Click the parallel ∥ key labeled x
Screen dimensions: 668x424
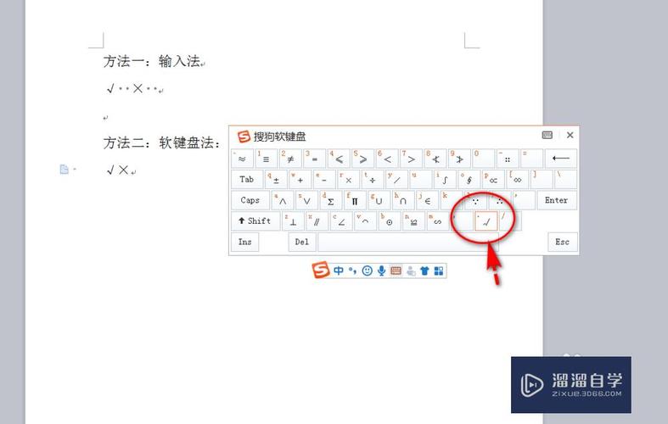tap(317, 221)
